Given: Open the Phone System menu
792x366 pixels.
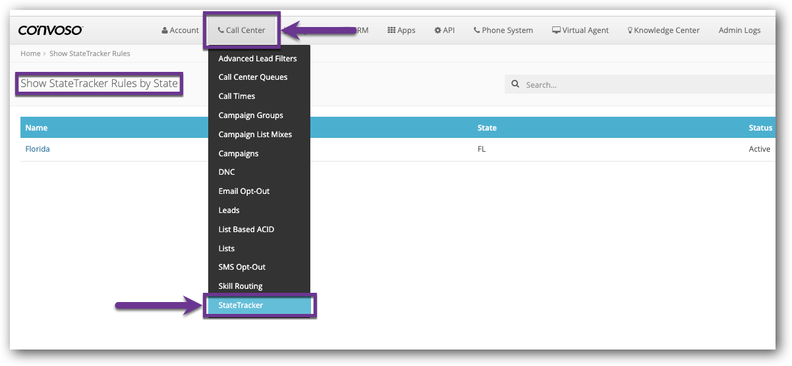Looking at the screenshot, I should pyautogui.click(x=503, y=30).
